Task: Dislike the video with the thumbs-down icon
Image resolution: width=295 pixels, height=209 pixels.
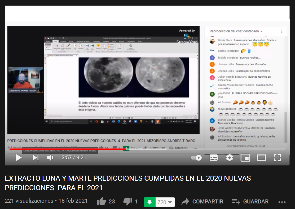Action: (x=128, y=202)
